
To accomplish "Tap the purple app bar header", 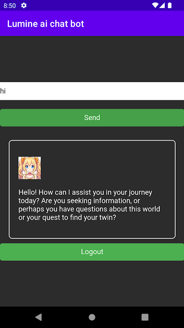I will tap(92, 23).
